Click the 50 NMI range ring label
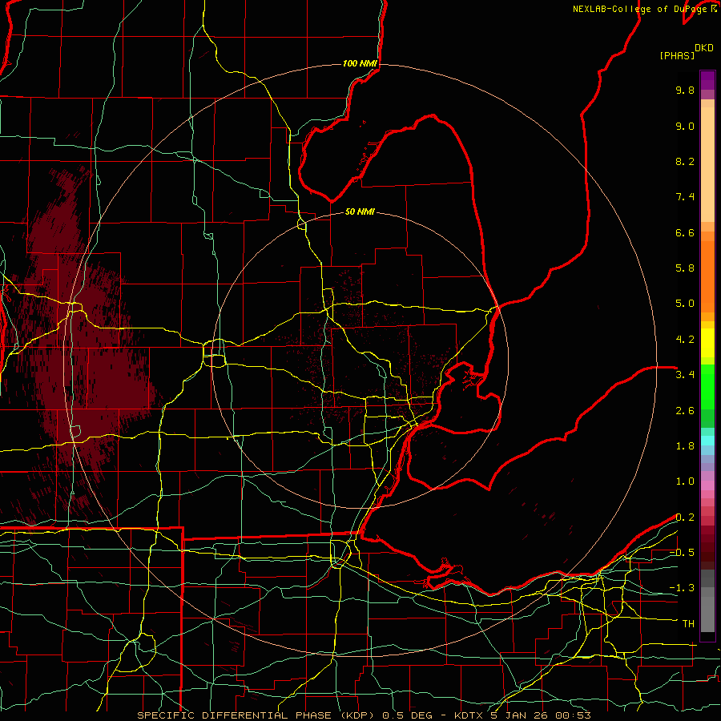 360,211
